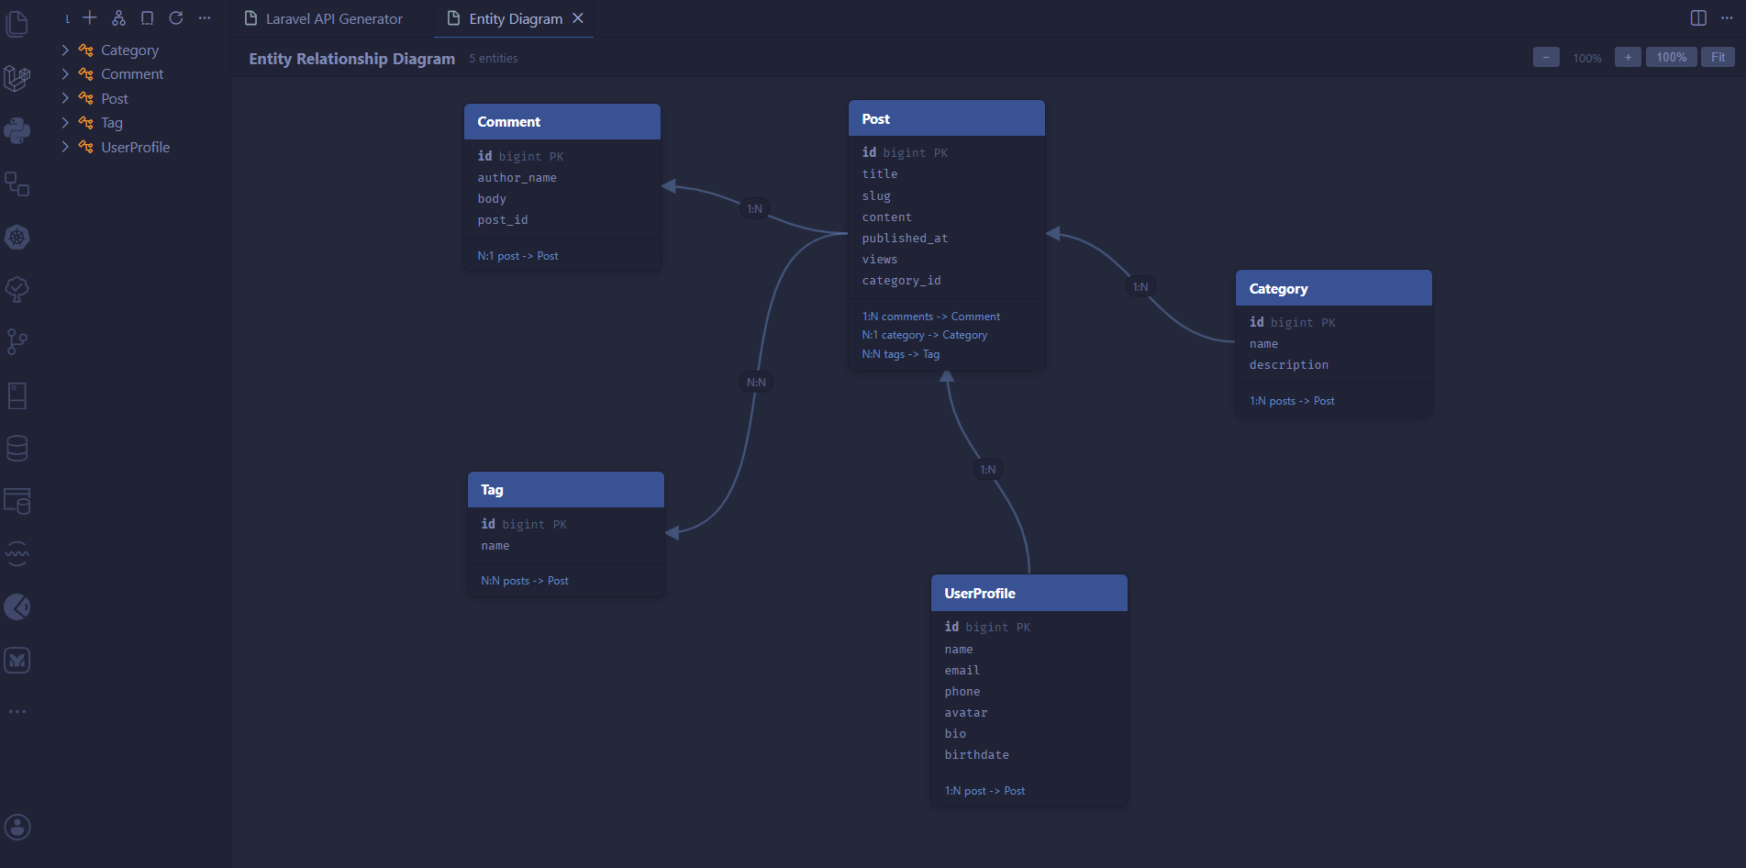Click the '5 entities' count label

click(x=494, y=58)
